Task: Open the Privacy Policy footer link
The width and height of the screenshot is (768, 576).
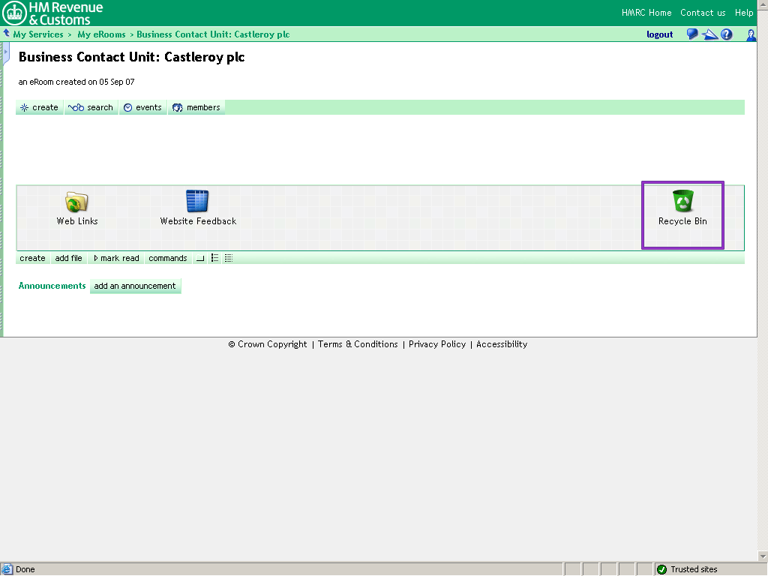Action: [436, 344]
